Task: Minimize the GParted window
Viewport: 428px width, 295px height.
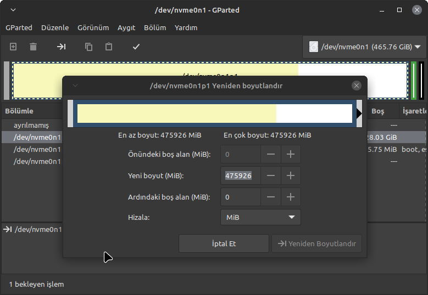Action: click(x=382, y=10)
